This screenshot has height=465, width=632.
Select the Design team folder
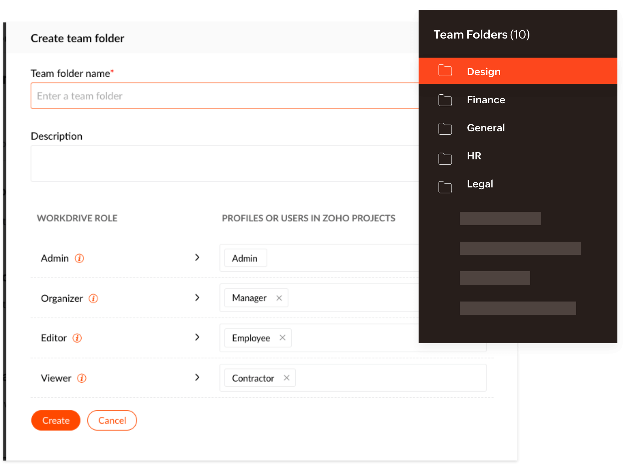(x=483, y=71)
